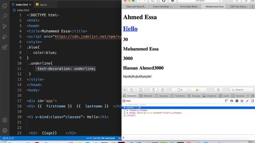
Task: Expand the body node in DOM tree
Action: [x=127, y=113]
